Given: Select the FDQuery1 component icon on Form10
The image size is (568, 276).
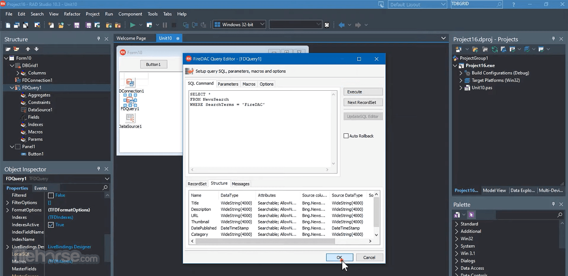Looking at the screenshot, I should pos(130,100).
